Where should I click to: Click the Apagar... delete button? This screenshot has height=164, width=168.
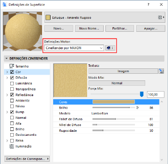point(151,29)
